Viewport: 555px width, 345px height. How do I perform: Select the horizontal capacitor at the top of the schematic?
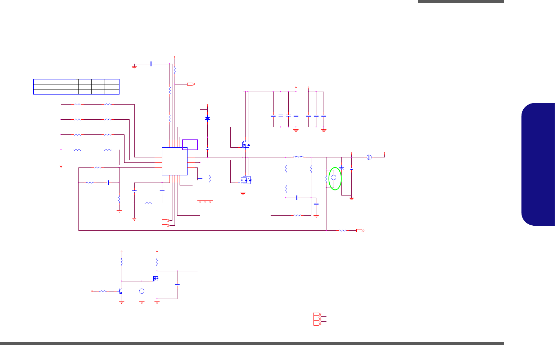[x=151, y=64]
